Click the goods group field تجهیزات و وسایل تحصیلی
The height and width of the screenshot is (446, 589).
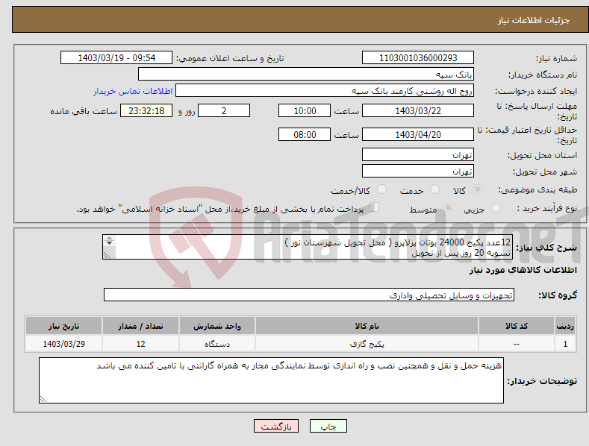[309, 295]
